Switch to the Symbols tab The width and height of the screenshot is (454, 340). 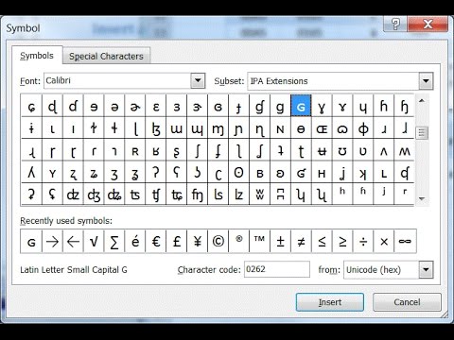tap(37, 56)
